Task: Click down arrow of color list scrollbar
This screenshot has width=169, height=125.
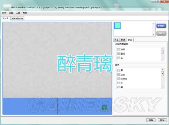Action: pyautogui.click(x=163, y=87)
